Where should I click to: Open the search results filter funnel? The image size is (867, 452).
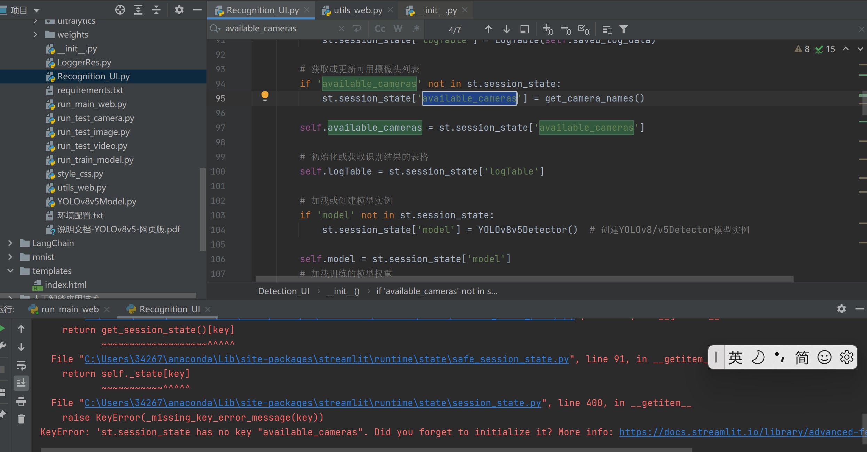(623, 30)
